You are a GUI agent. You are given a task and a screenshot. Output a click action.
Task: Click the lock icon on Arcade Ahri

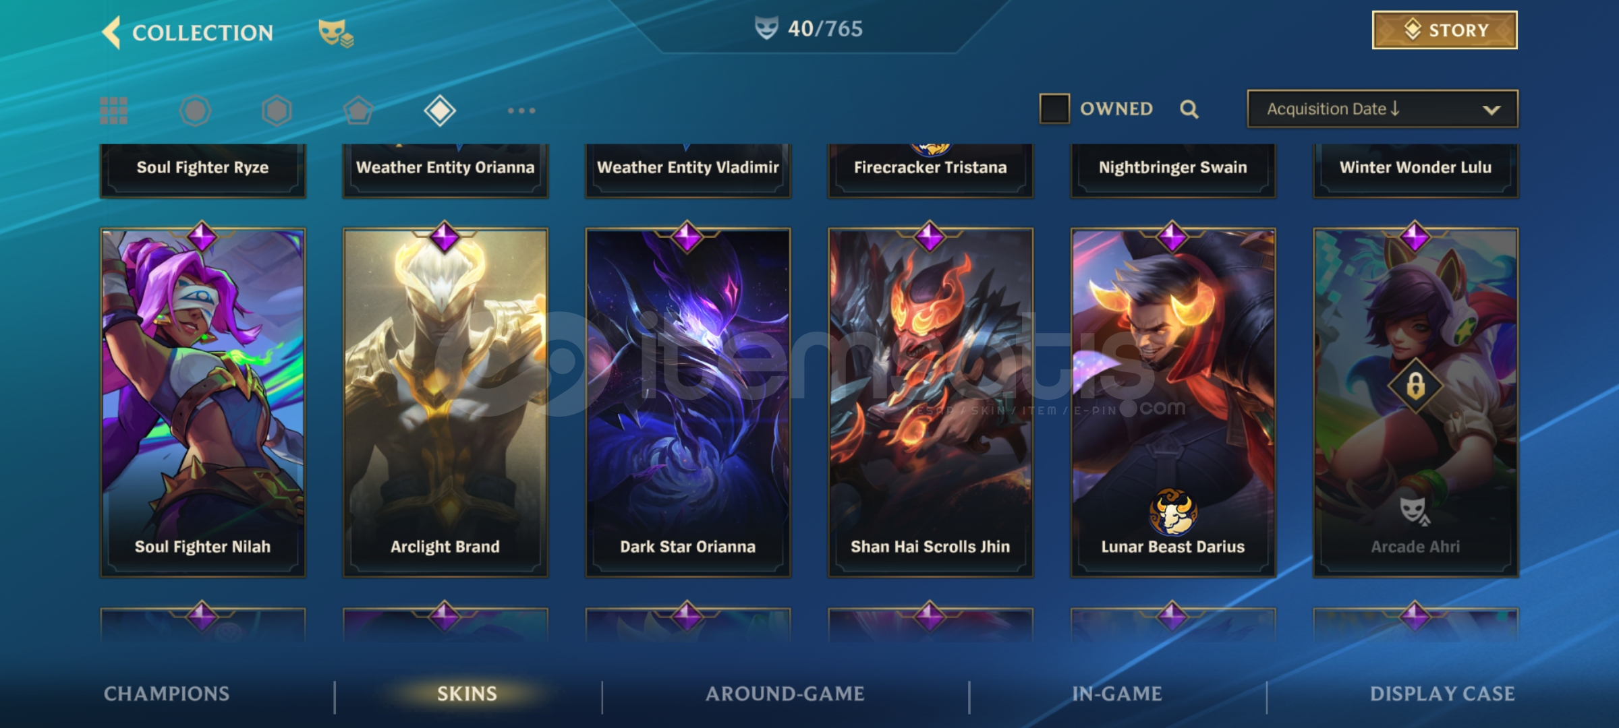(1415, 386)
